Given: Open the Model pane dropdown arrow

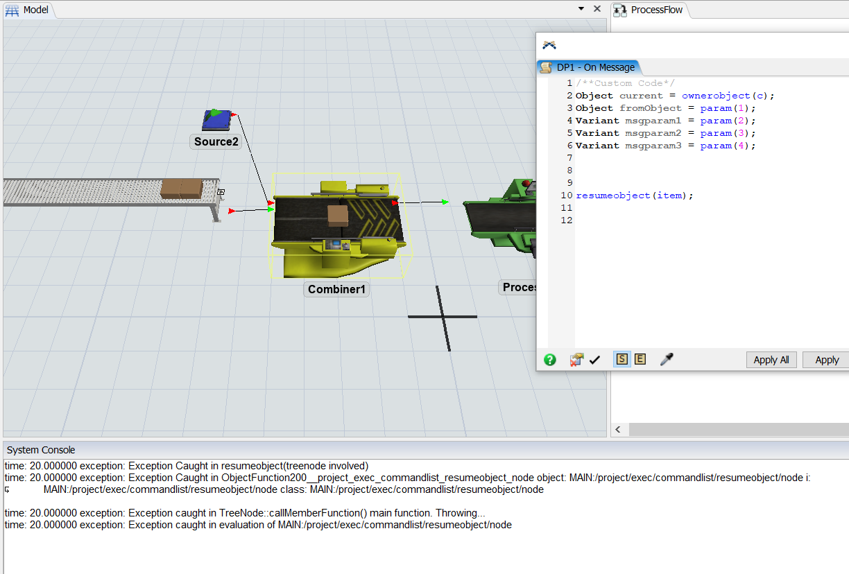Looking at the screenshot, I should 581,9.
